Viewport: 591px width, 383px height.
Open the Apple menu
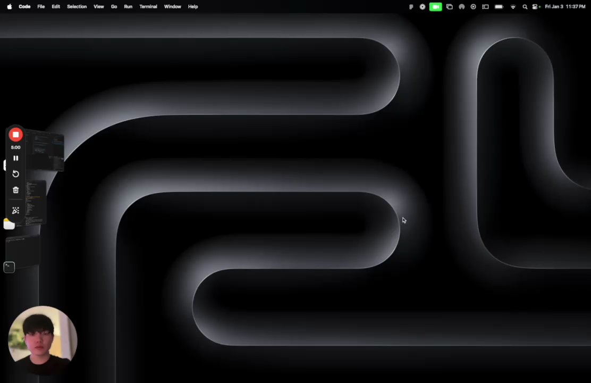tap(10, 6)
